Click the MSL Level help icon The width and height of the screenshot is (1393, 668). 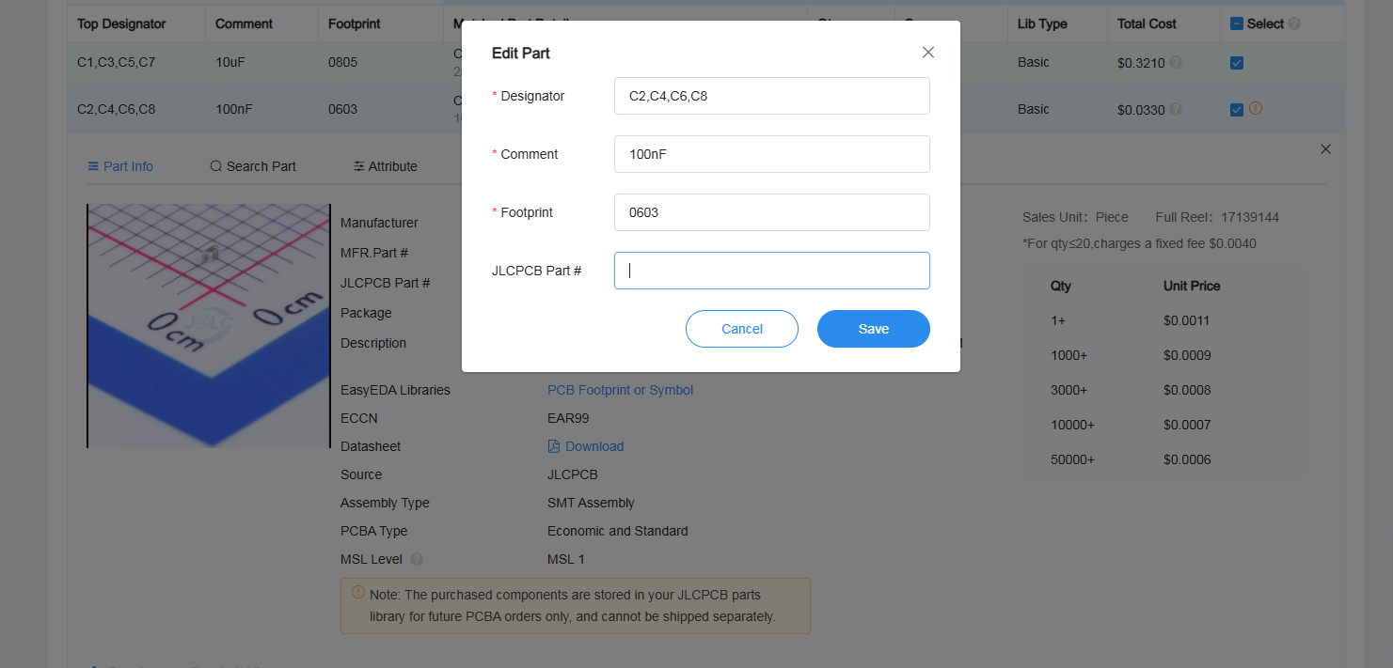pyautogui.click(x=417, y=559)
